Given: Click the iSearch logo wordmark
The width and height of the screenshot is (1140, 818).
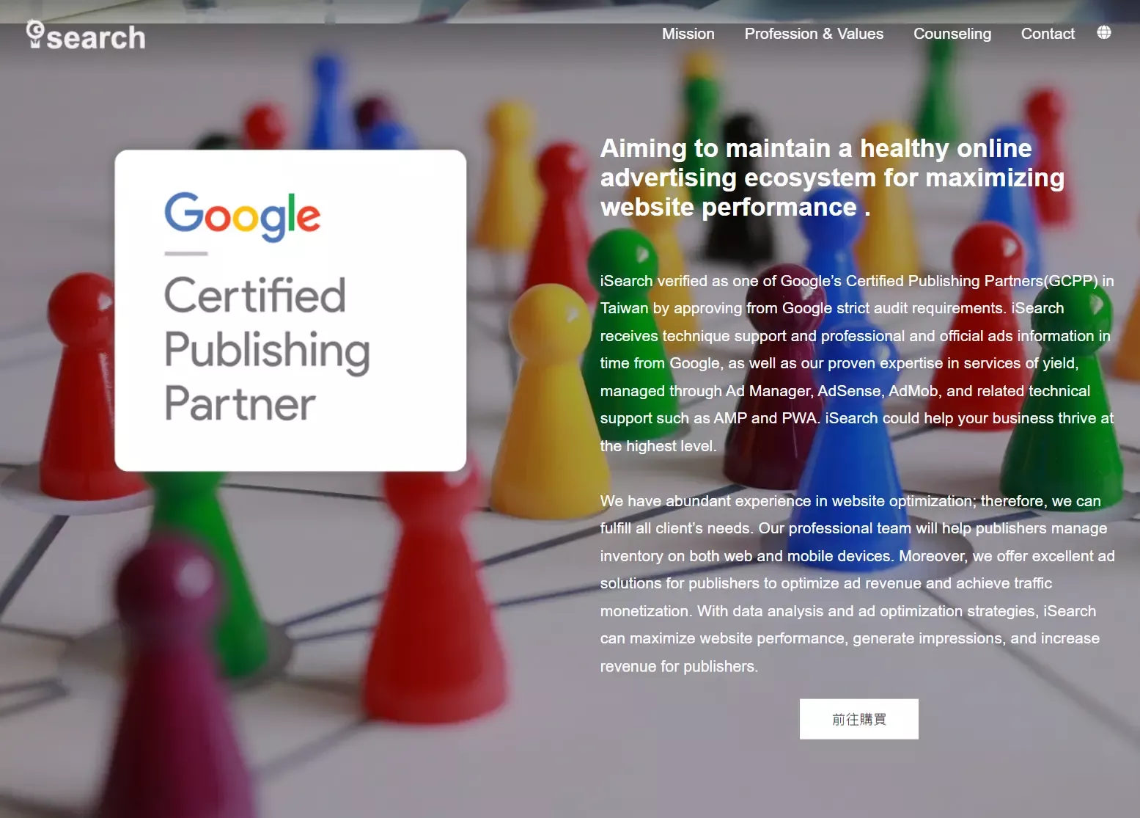Looking at the screenshot, I should coord(86,36).
